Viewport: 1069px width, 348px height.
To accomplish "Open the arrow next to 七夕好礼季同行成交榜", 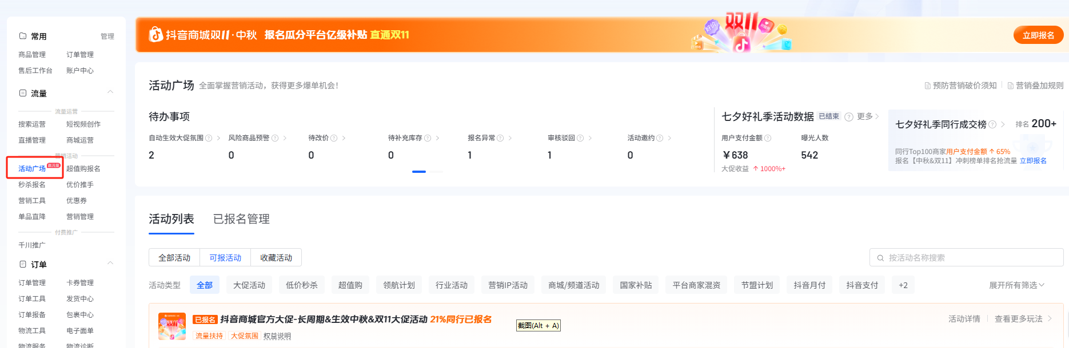I will [1003, 124].
